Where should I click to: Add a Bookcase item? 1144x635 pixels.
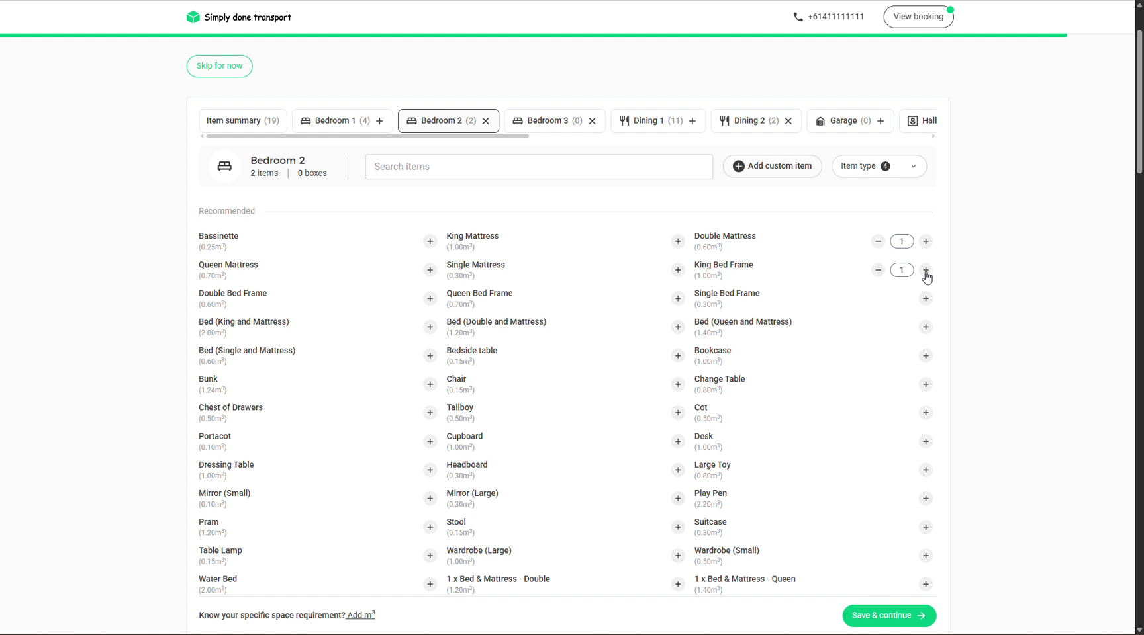coord(926,356)
